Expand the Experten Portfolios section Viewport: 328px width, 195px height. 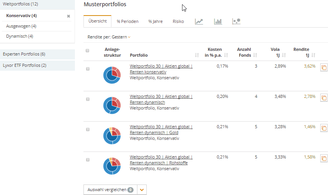click(24, 54)
